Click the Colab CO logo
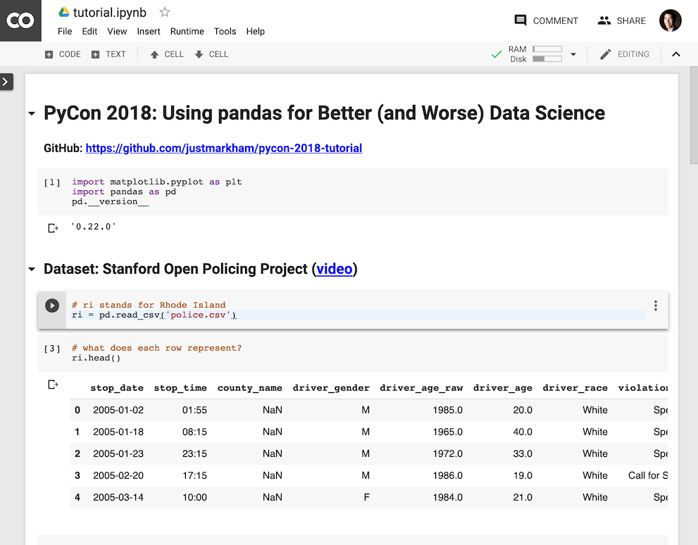Viewport: 698px width, 545px height. click(20, 20)
